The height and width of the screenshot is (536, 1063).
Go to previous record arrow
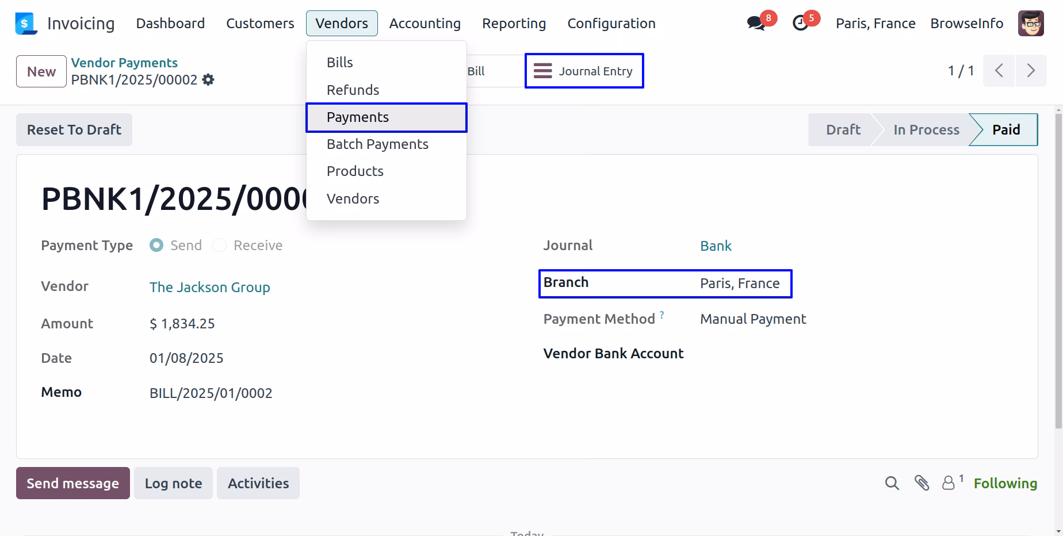click(999, 71)
